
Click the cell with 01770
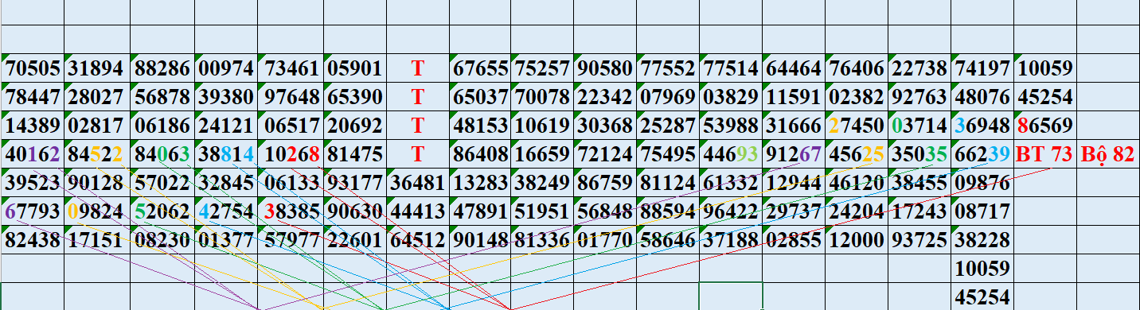[x=605, y=239]
